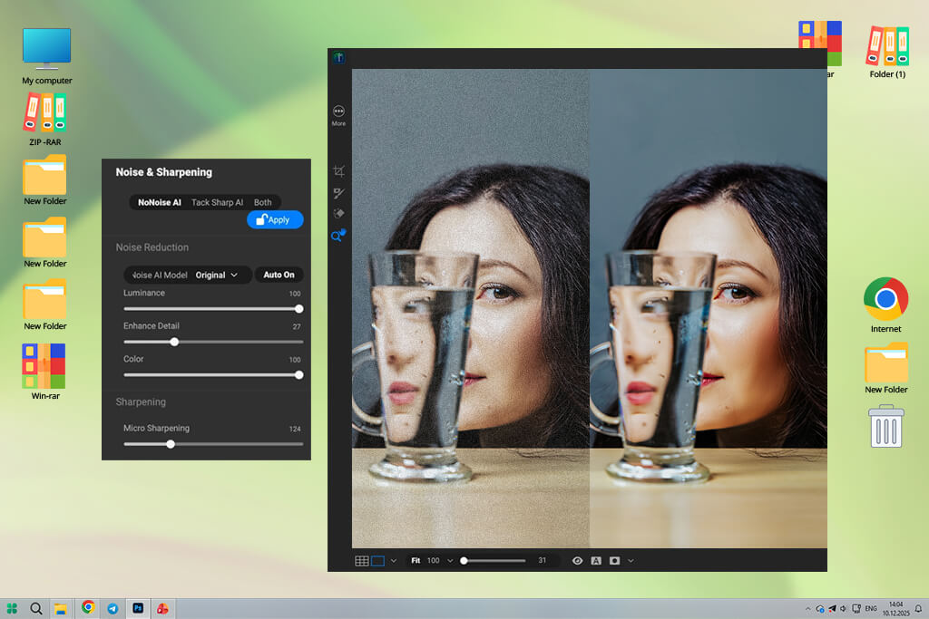Click the Noise Reduction section header
This screenshot has height=619, width=929.
coord(152,247)
